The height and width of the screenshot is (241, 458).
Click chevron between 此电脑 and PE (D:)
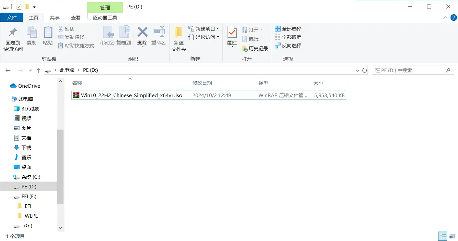(78, 70)
